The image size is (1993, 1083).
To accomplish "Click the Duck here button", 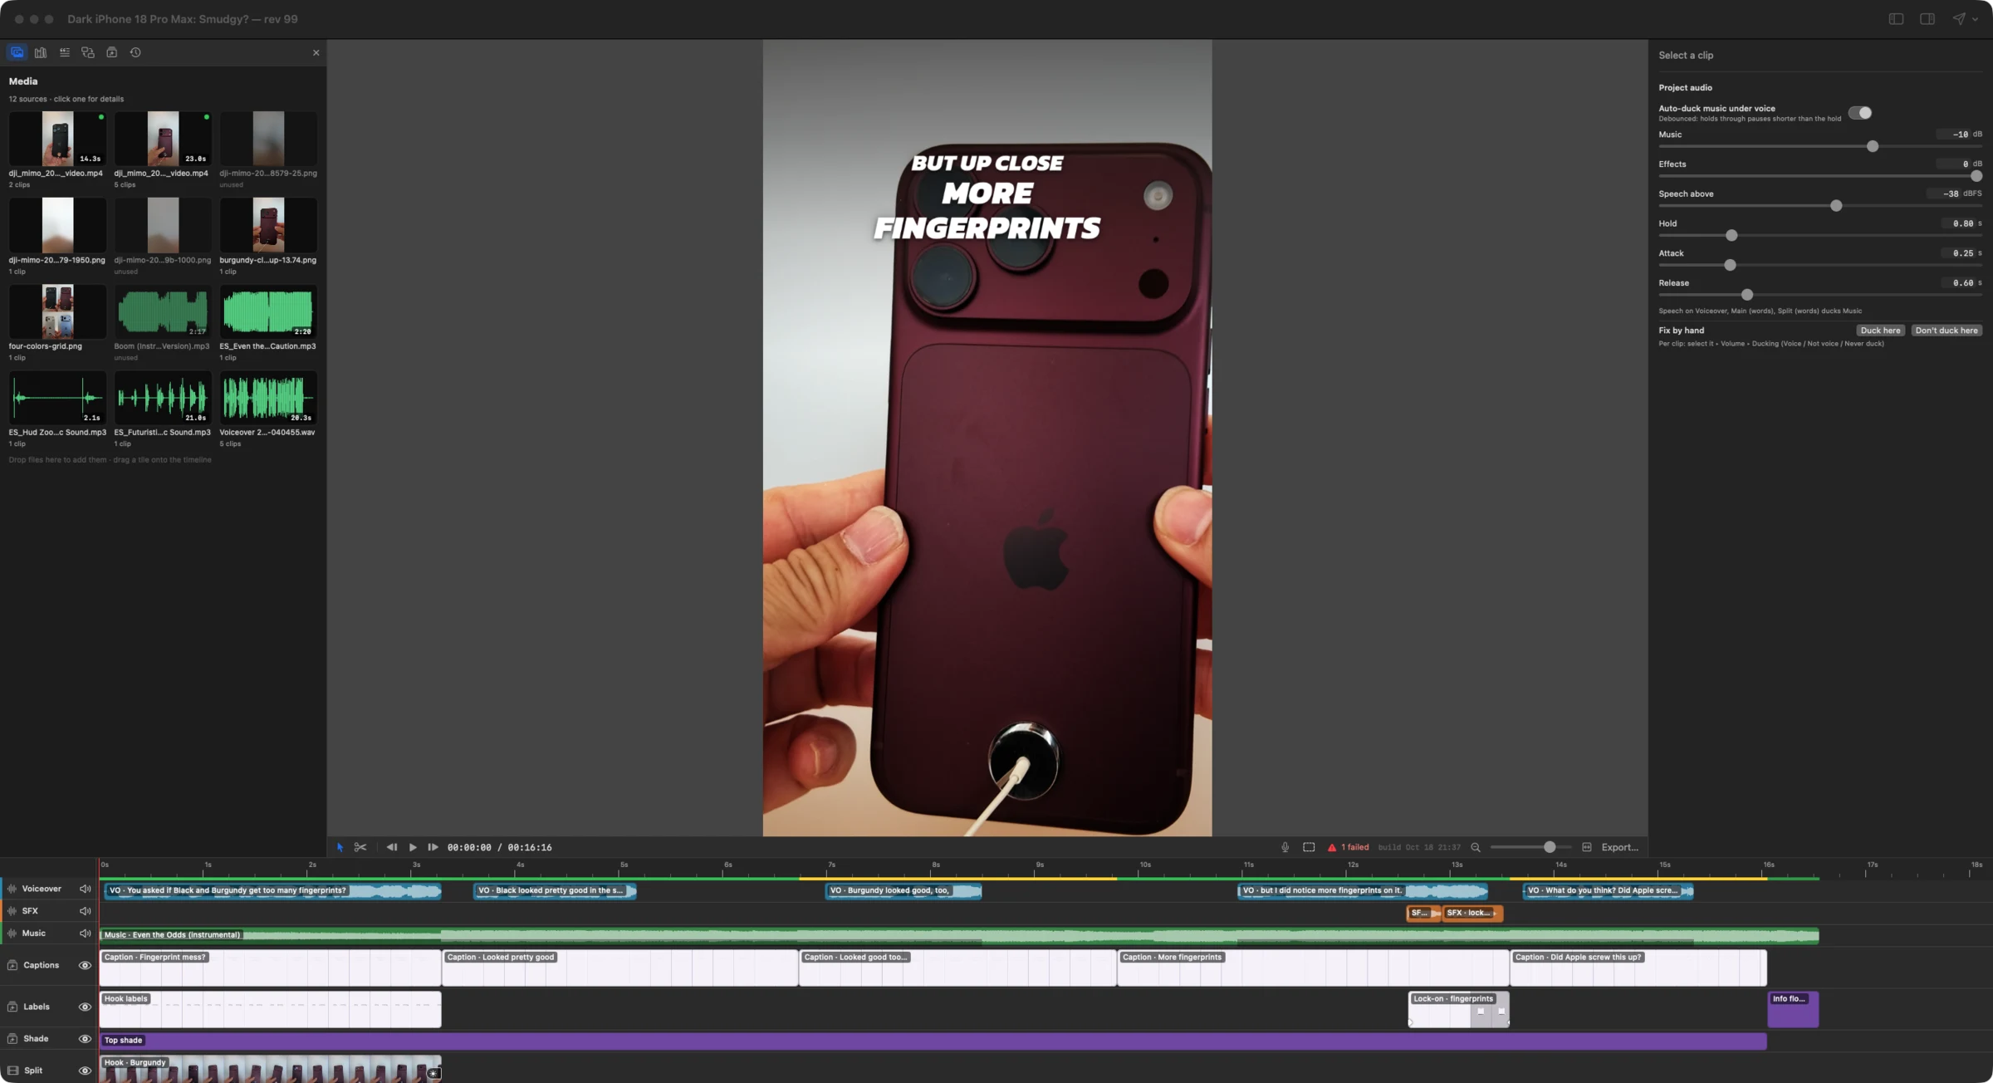I will click(x=1880, y=331).
